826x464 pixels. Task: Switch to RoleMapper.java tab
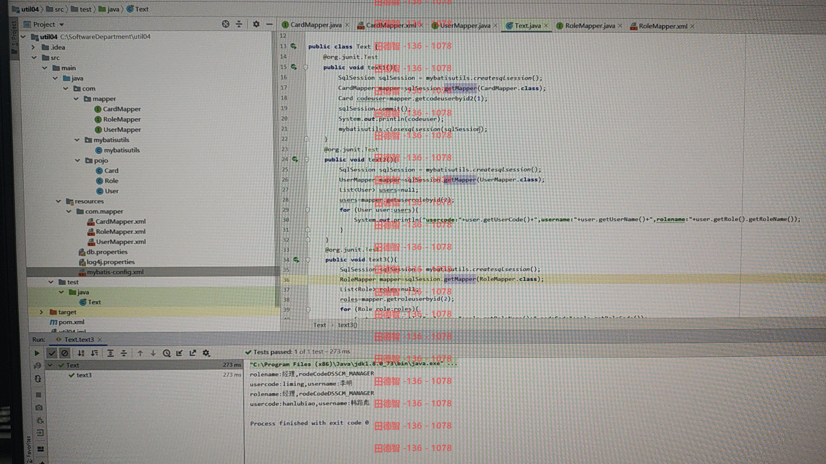point(590,26)
